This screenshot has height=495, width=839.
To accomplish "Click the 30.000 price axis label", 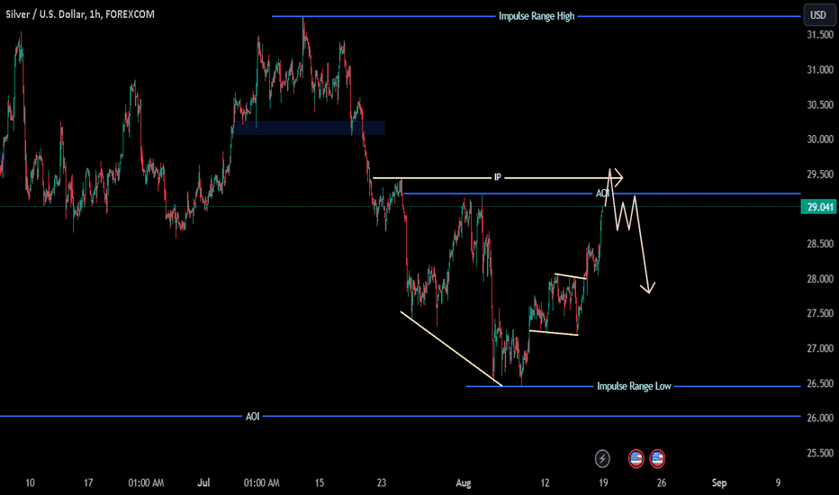I will pos(819,139).
